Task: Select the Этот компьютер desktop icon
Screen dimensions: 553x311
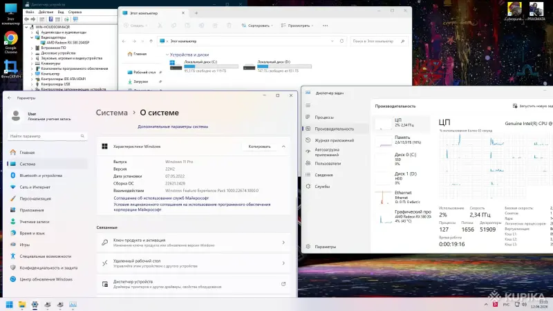Action: point(10,13)
